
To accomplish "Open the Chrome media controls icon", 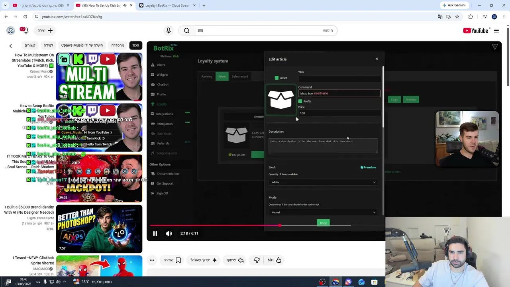I will 484,17.
